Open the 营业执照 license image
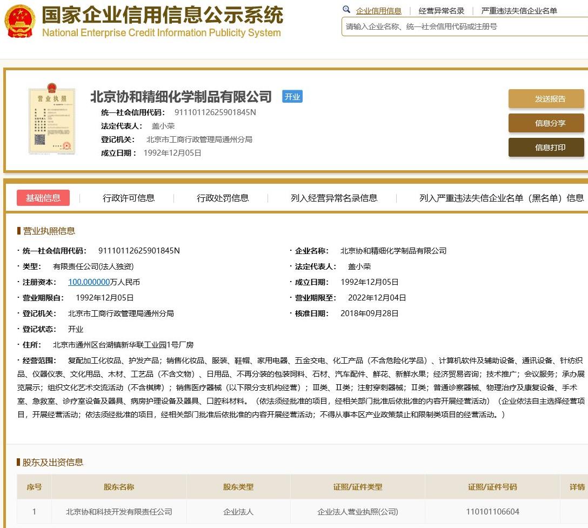The image size is (588, 528). [x=52, y=119]
